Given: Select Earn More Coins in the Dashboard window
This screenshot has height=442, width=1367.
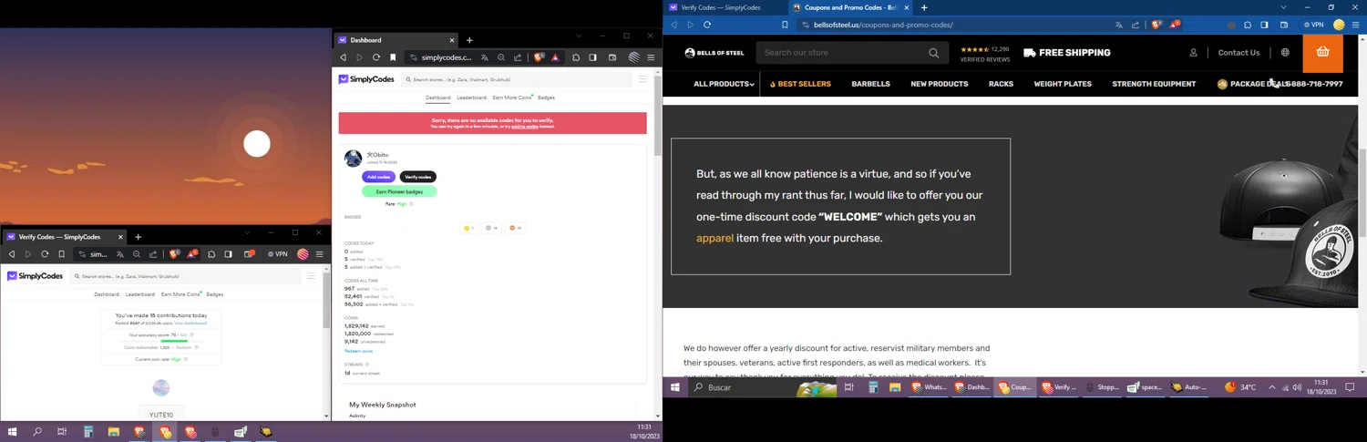Looking at the screenshot, I should tap(512, 98).
